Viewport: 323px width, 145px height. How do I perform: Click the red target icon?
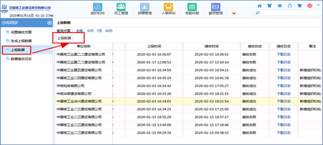pyautogui.click(x=310, y=6)
